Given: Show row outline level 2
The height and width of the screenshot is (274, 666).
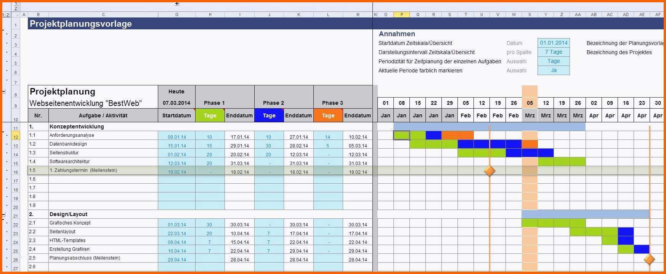Looking at the screenshot, I should click(x=8, y=14).
